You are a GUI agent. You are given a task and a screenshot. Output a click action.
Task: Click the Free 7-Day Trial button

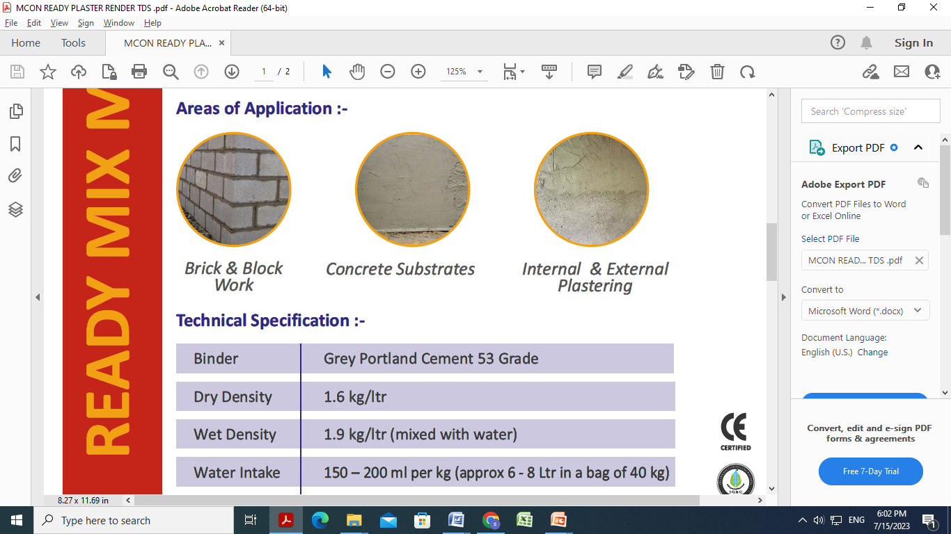pyautogui.click(x=871, y=471)
